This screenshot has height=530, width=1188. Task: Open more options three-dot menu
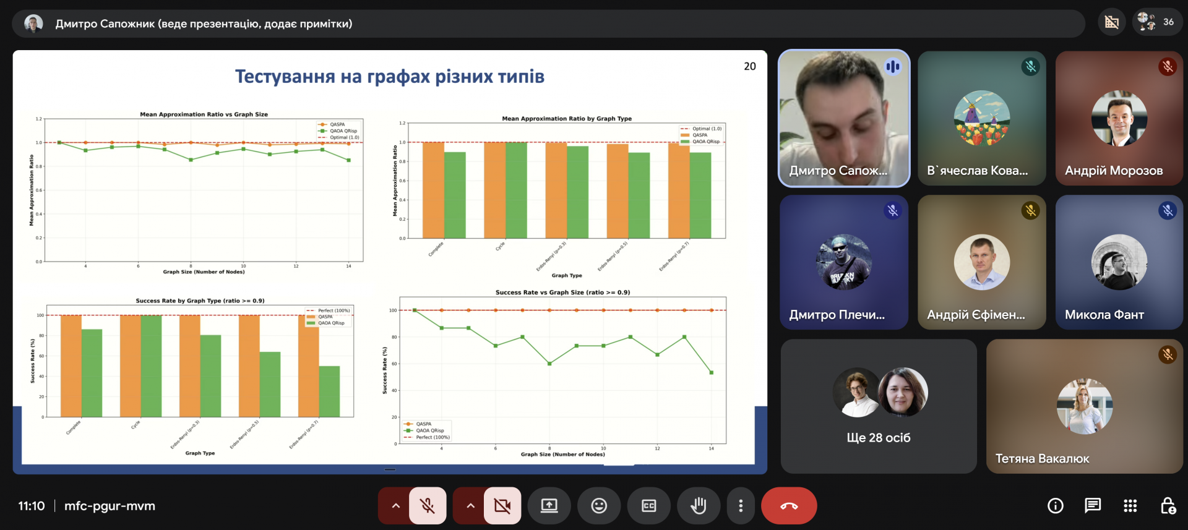click(x=740, y=506)
